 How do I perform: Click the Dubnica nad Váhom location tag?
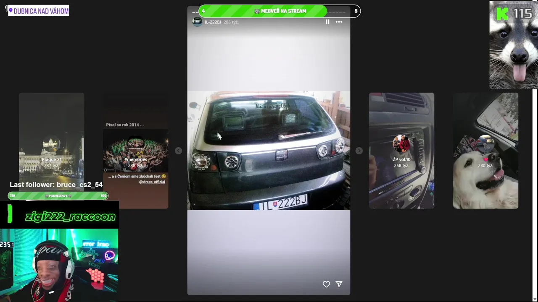click(39, 11)
